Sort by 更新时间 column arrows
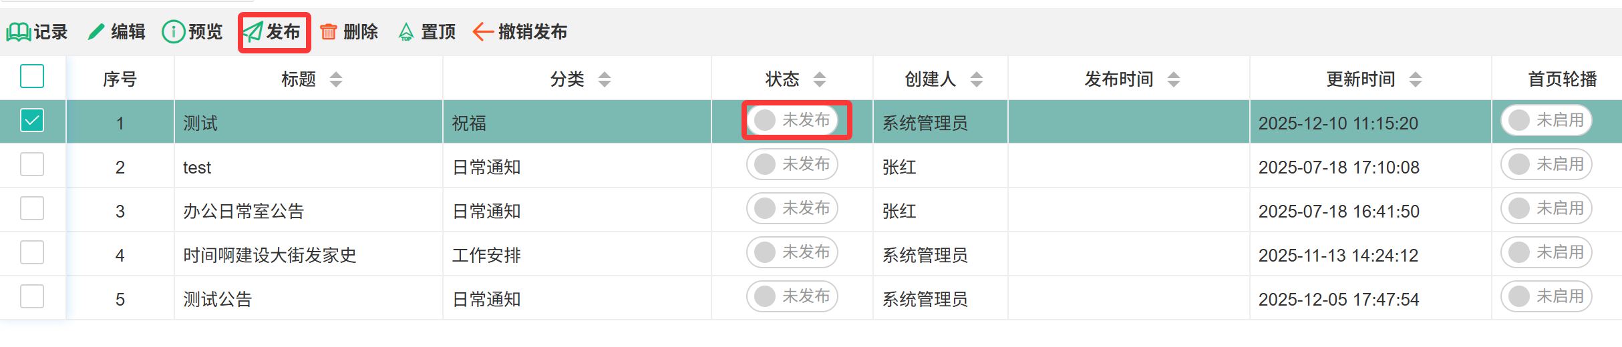 [1416, 79]
